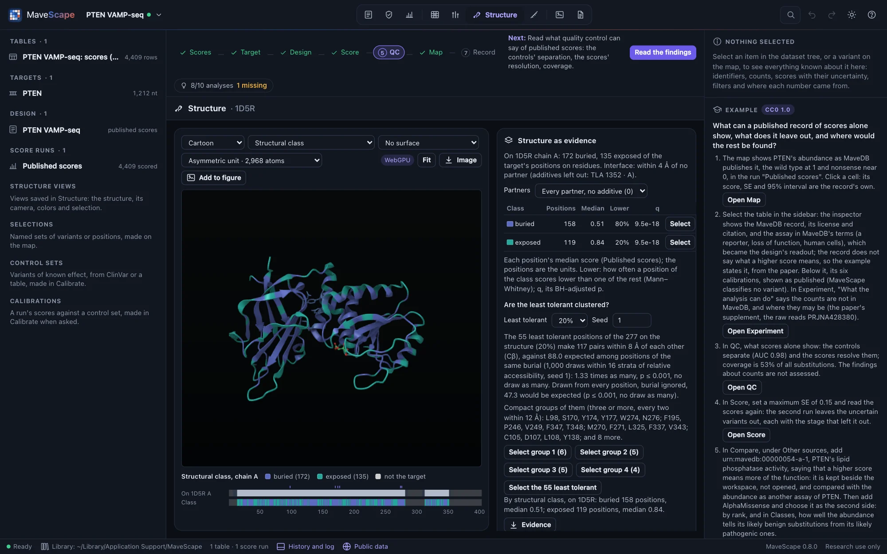Click the undo arrow icon
The width and height of the screenshot is (887, 554).
[x=812, y=15]
